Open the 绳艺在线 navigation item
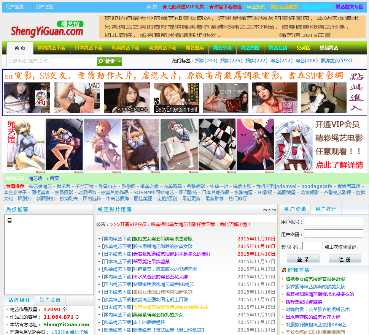 coord(278,48)
